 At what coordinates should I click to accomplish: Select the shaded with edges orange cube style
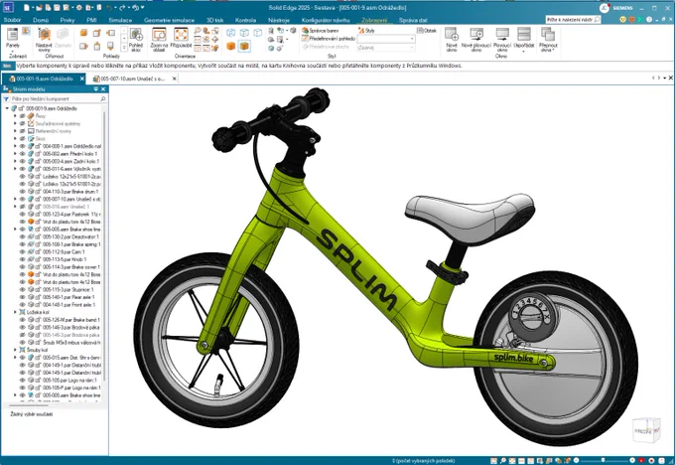(x=244, y=46)
